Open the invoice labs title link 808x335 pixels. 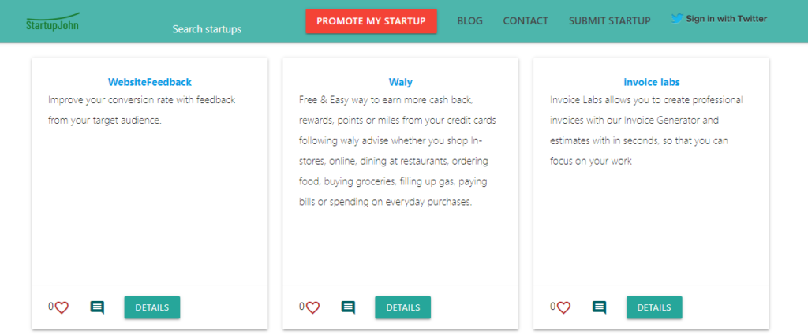(x=652, y=81)
